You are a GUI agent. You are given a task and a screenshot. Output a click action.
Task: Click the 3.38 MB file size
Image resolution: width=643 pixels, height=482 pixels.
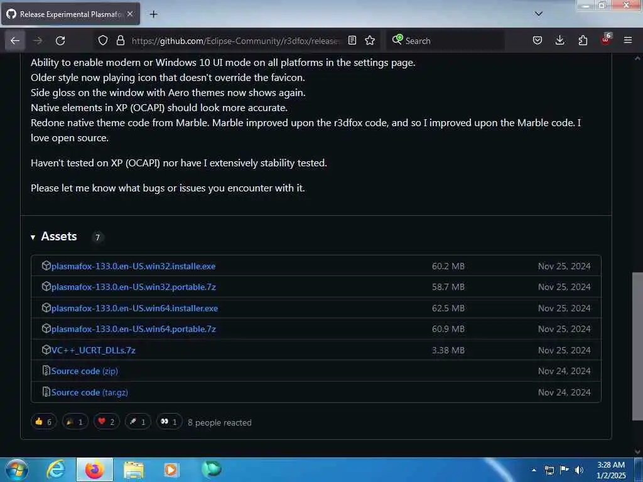(x=448, y=350)
